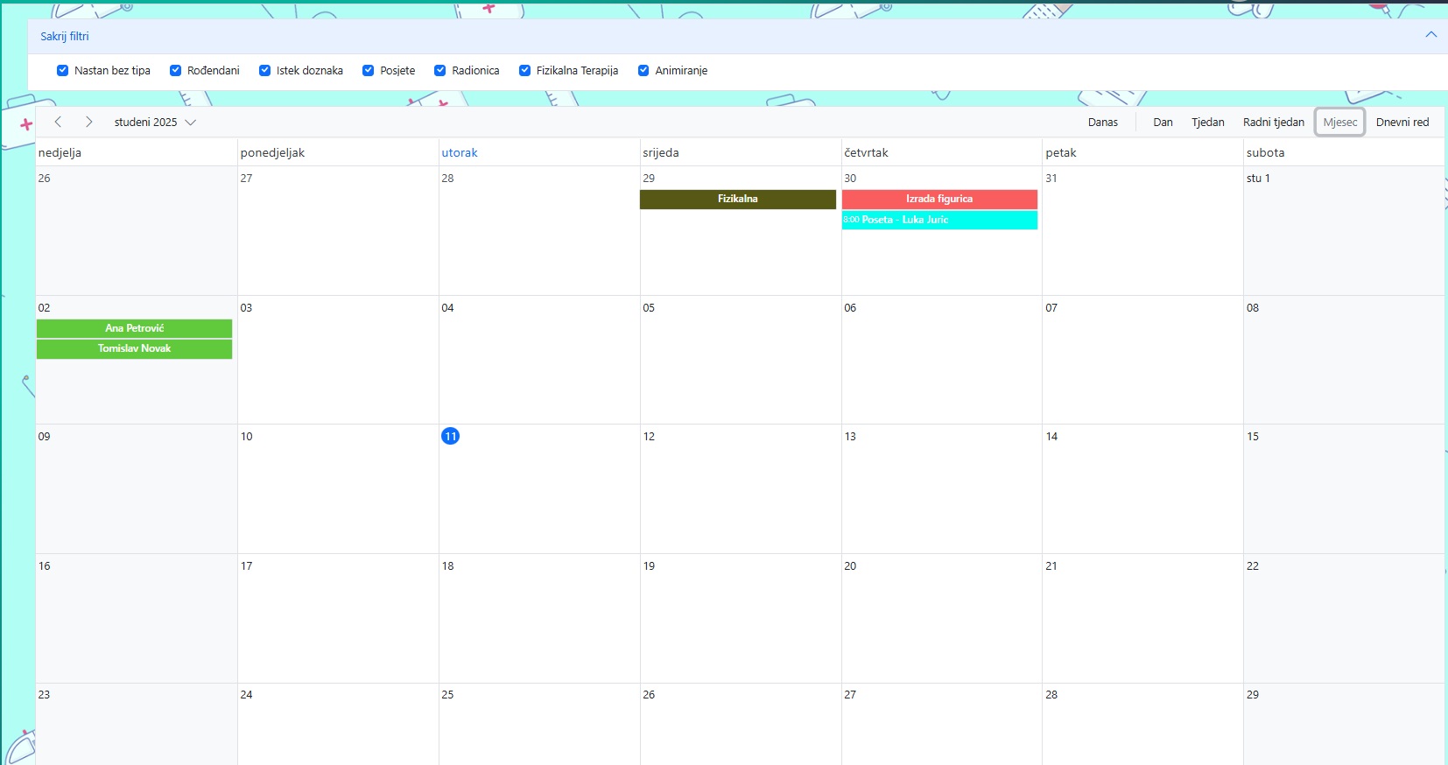Uncheck the Radionica filter

click(439, 71)
